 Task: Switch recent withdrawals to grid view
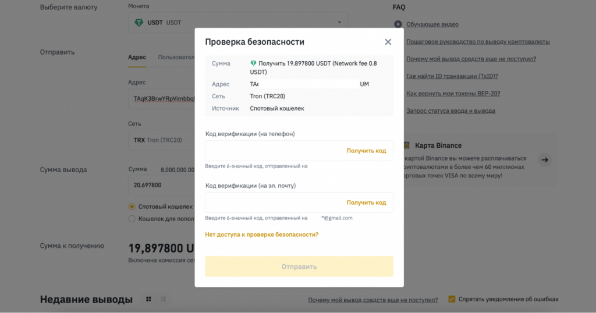pos(148,299)
